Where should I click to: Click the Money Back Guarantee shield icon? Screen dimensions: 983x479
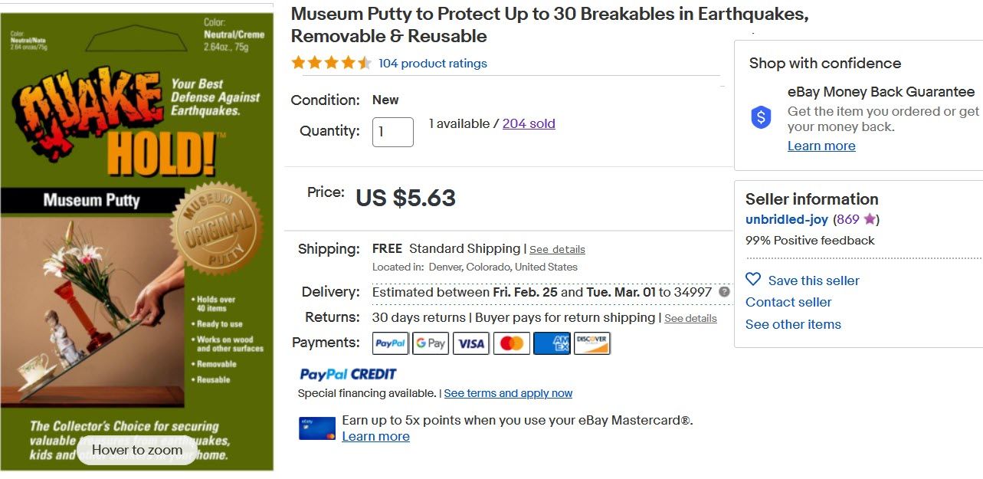[761, 117]
